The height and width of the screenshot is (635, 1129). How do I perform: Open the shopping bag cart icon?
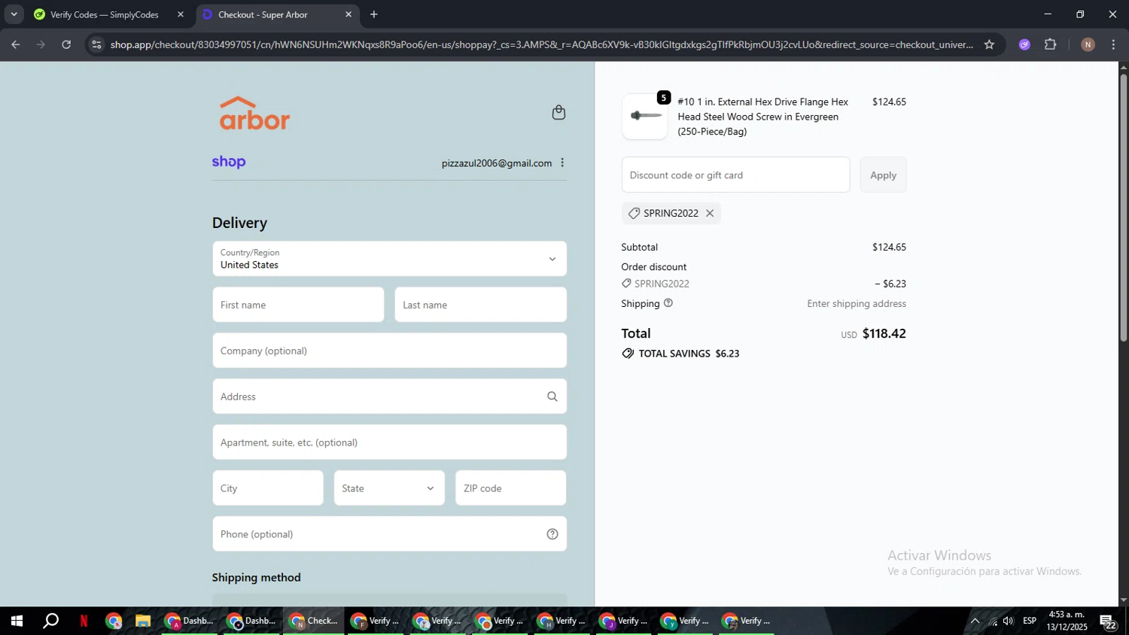[558, 112]
